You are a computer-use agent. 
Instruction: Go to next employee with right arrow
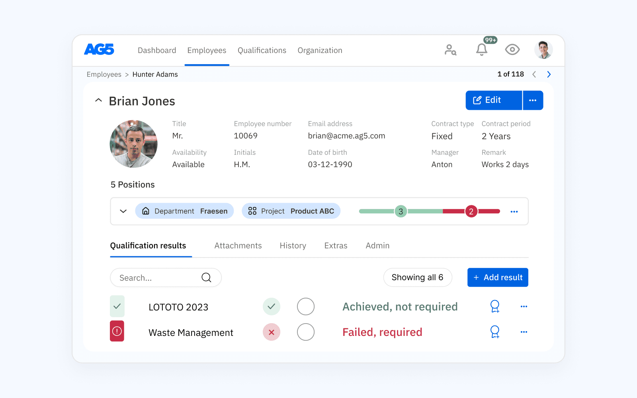click(549, 74)
